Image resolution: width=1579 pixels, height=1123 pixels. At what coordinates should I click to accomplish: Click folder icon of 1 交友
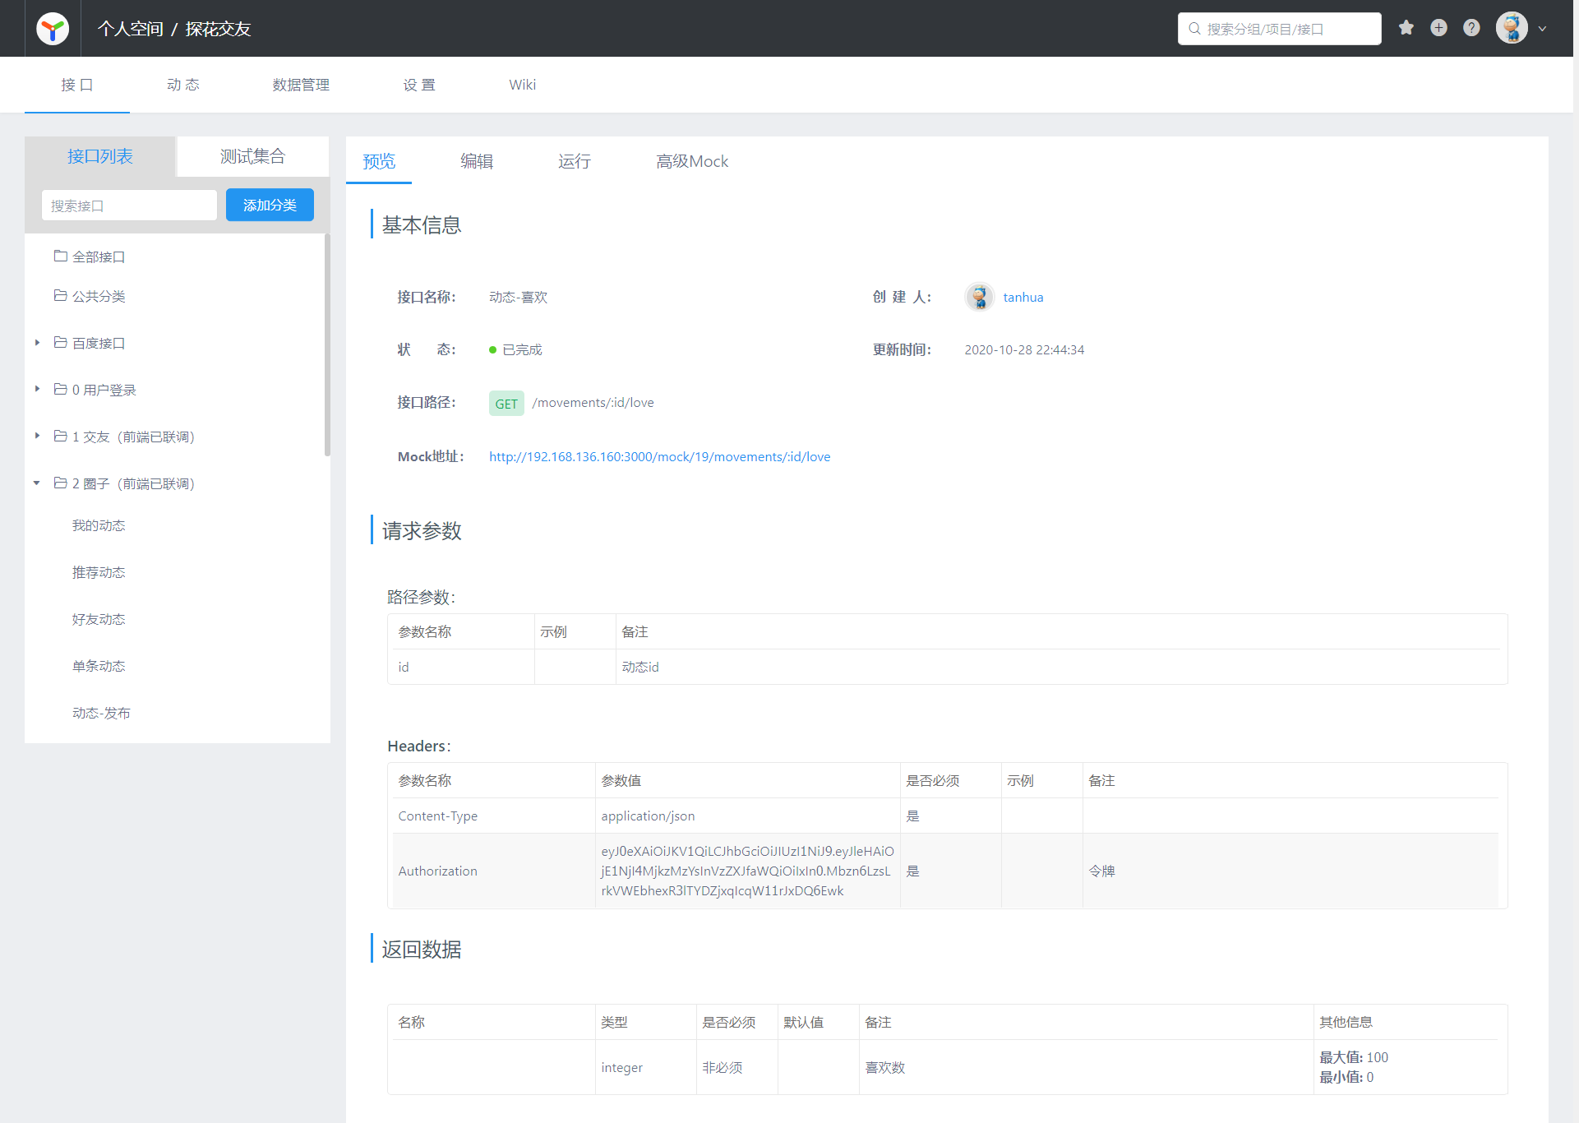point(60,436)
